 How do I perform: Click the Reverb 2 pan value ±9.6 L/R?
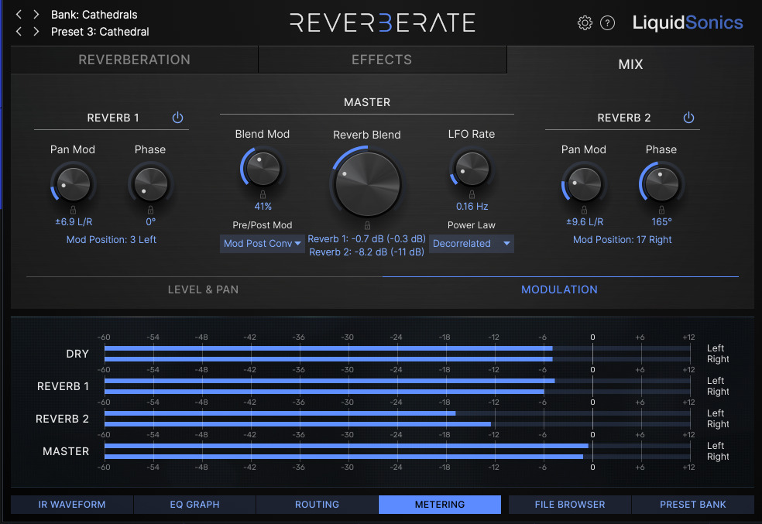tap(585, 222)
